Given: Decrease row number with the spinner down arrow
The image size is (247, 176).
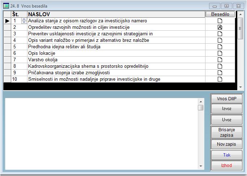Looking at the screenshot, I should pyautogui.click(x=24, y=22).
